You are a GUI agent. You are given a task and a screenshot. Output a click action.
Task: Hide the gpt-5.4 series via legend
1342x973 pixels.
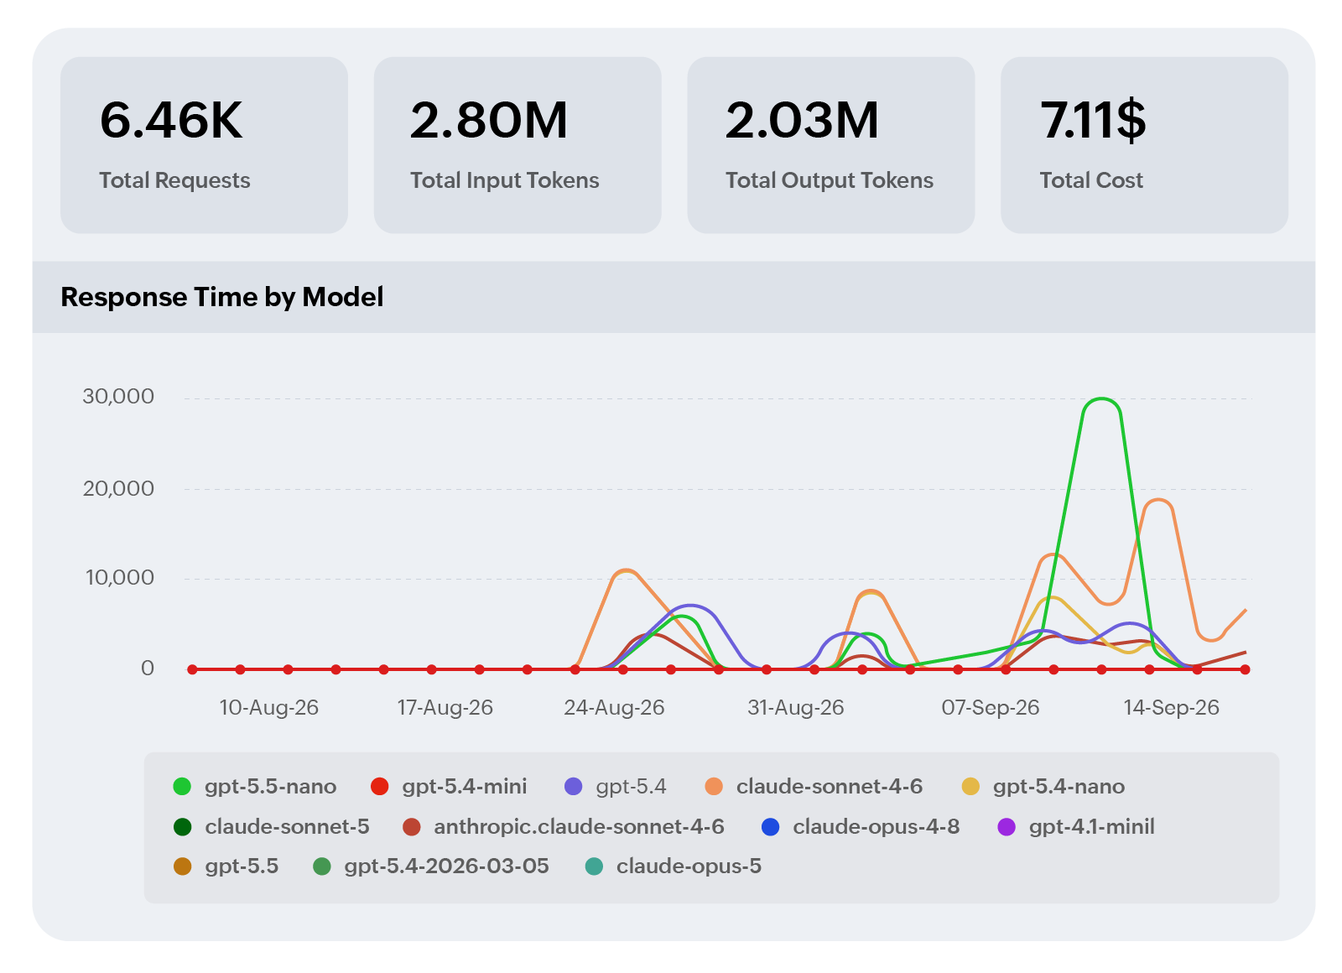[x=616, y=786]
